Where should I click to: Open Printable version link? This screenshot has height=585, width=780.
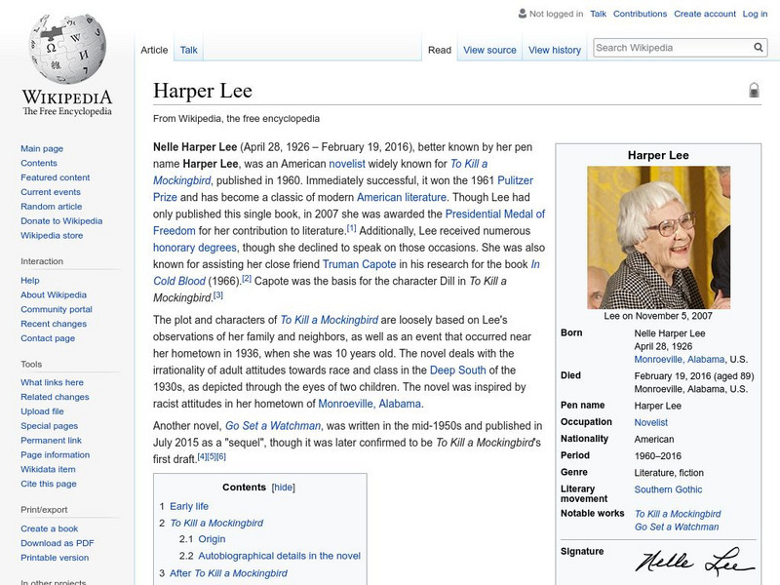point(55,558)
